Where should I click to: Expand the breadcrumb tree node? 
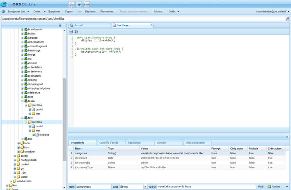pos(22,29)
